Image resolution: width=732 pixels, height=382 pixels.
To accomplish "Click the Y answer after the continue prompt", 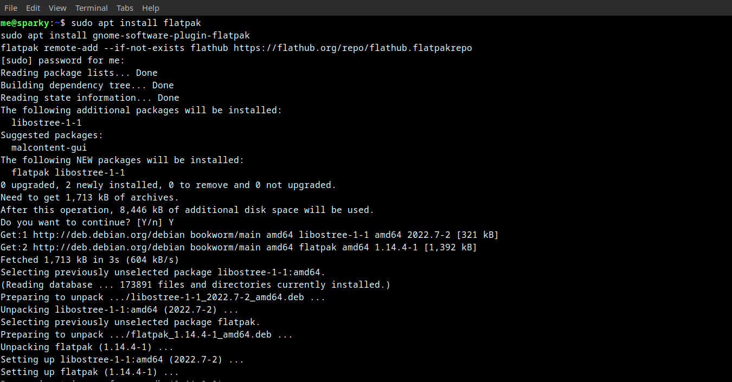I will coord(171,222).
